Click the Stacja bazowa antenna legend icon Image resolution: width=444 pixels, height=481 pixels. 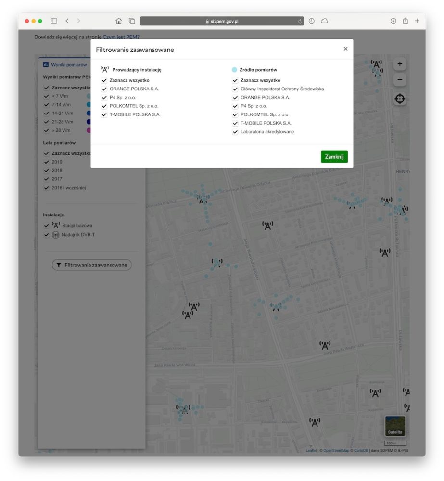(56, 225)
